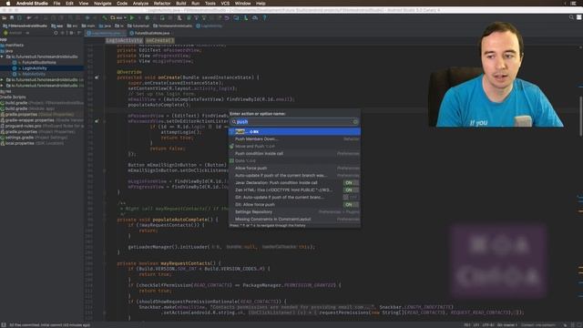Open the Build menu
The height and width of the screenshot is (328, 583).
pyautogui.click(x=181, y=4)
